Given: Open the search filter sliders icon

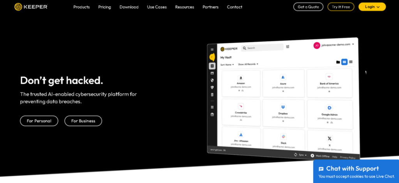Looking at the screenshot, I should [288, 47].
